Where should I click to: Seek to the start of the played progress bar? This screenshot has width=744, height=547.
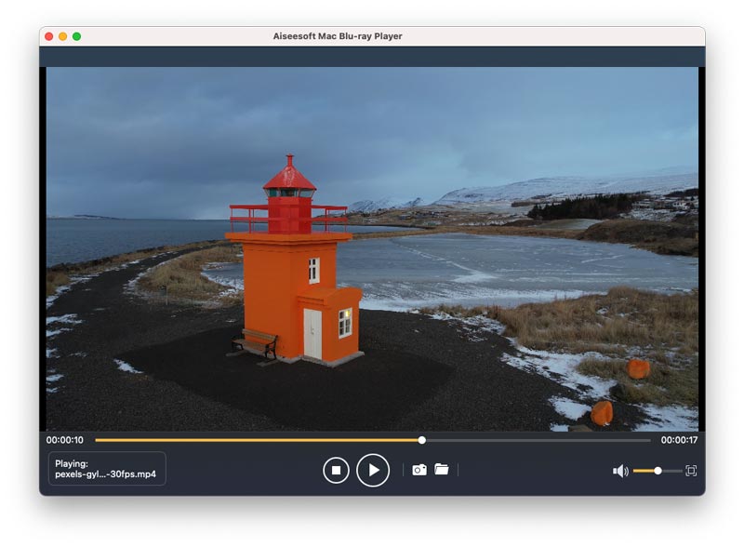point(99,440)
